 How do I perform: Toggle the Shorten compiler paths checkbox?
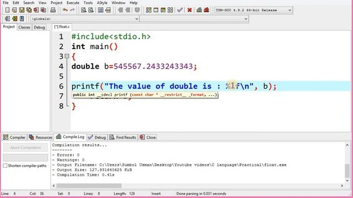[5, 166]
